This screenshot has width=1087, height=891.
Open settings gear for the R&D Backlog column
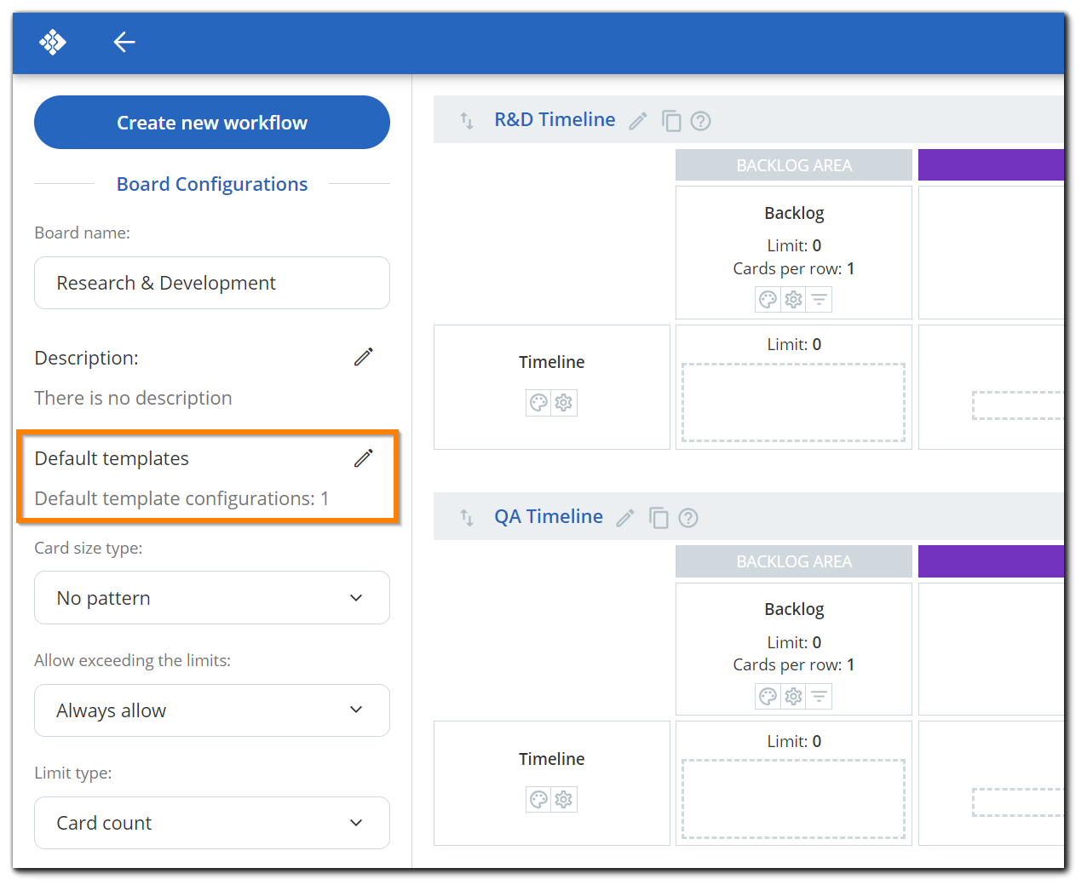tap(793, 299)
